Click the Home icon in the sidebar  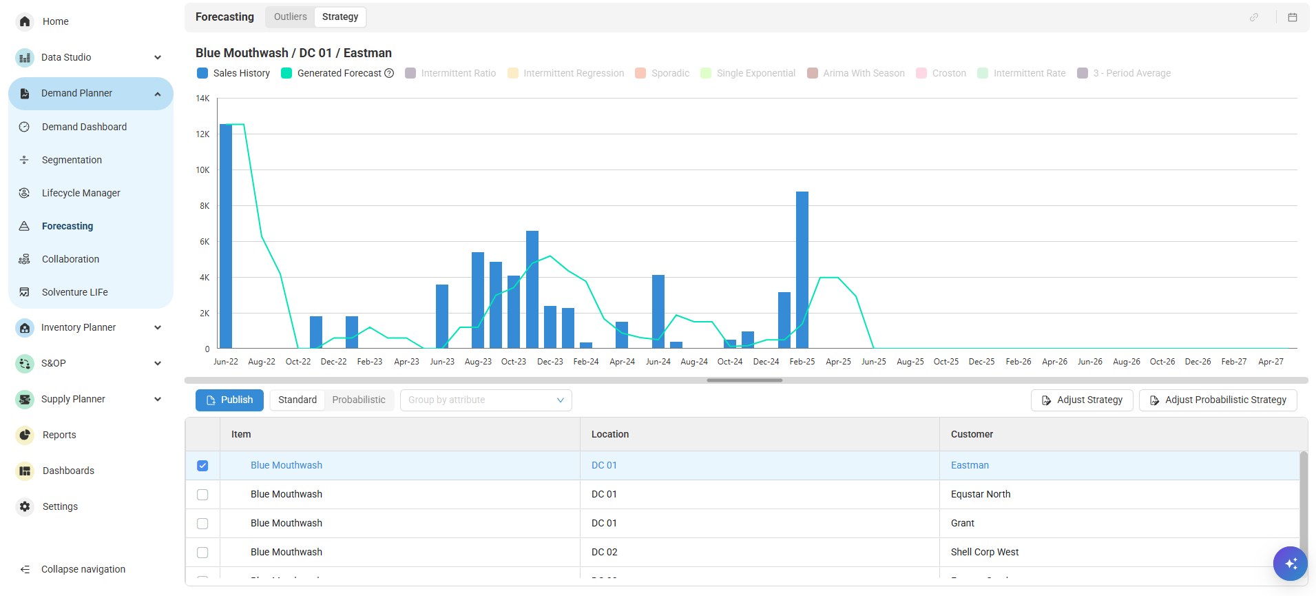pyautogui.click(x=25, y=21)
